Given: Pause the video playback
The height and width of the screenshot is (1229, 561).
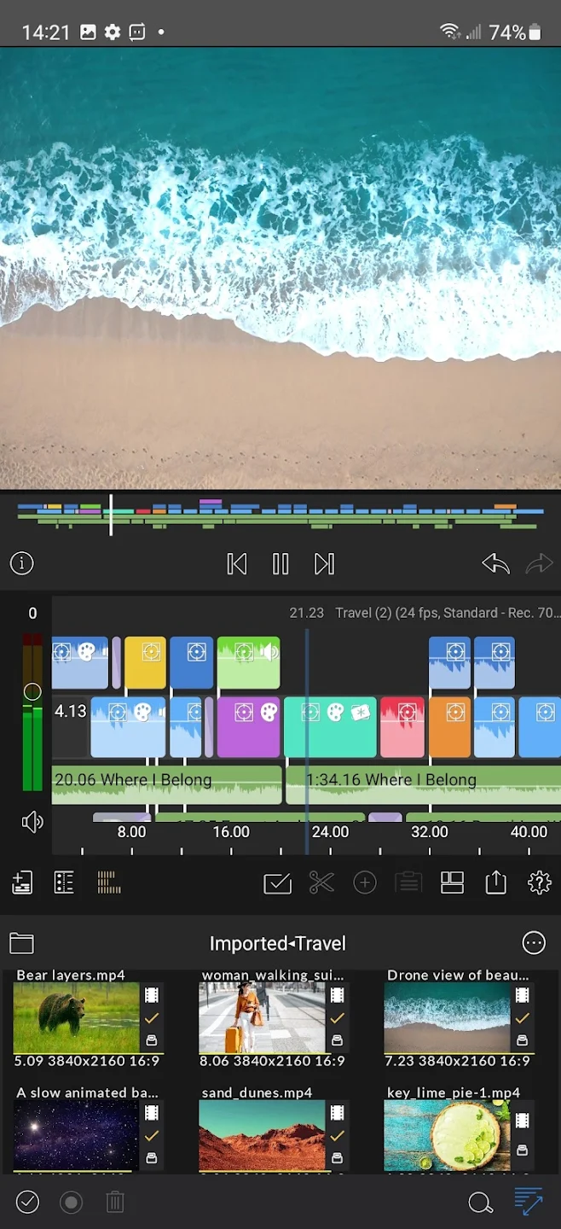Looking at the screenshot, I should point(280,564).
